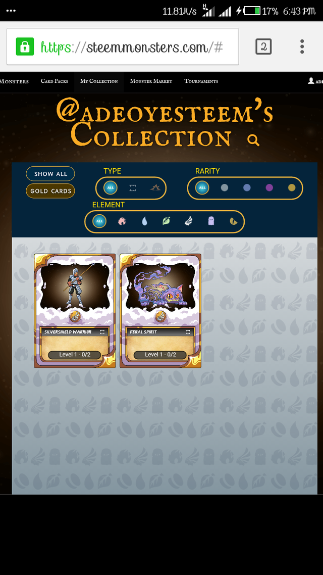The width and height of the screenshot is (323, 575).
Task: Filter rarity by gold legendary dot
Action: point(292,188)
